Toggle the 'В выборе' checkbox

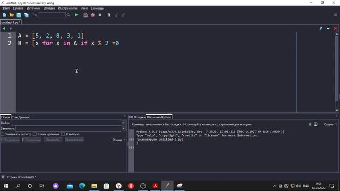[63, 134]
